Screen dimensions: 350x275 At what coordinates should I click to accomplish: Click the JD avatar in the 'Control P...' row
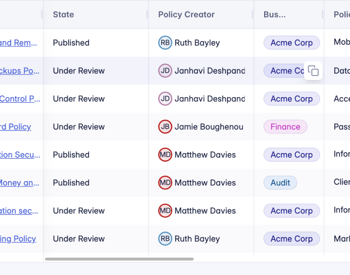coord(165,99)
